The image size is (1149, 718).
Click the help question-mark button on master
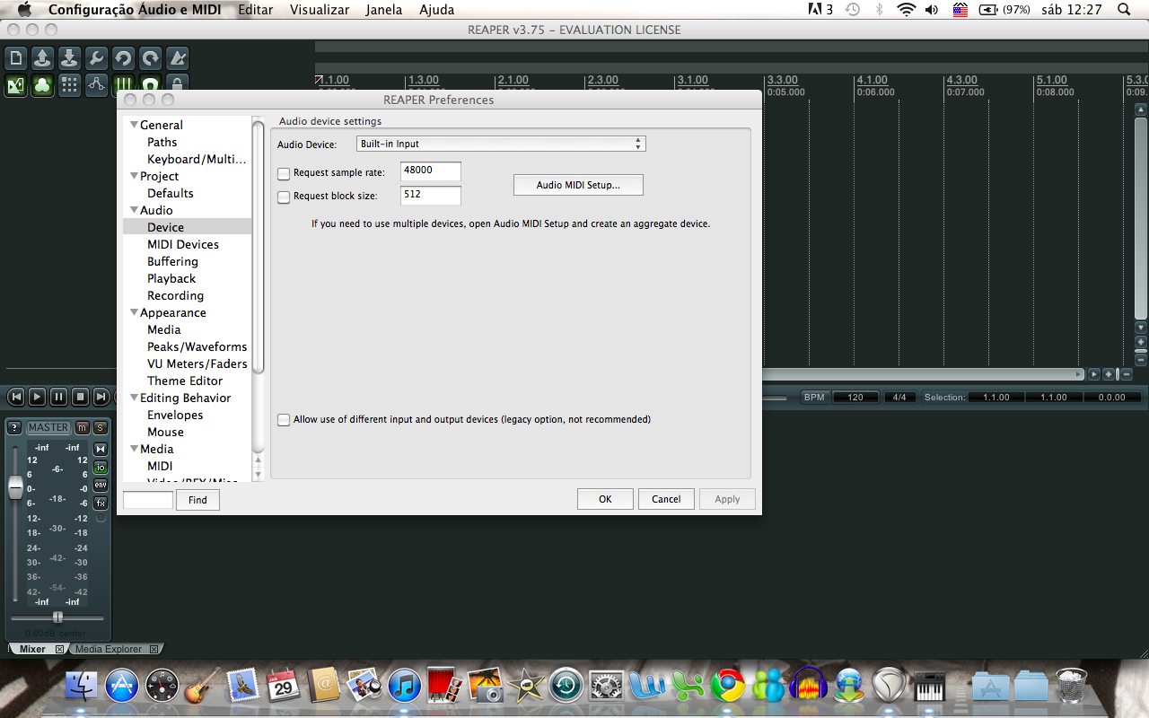pyautogui.click(x=14, y=427)
